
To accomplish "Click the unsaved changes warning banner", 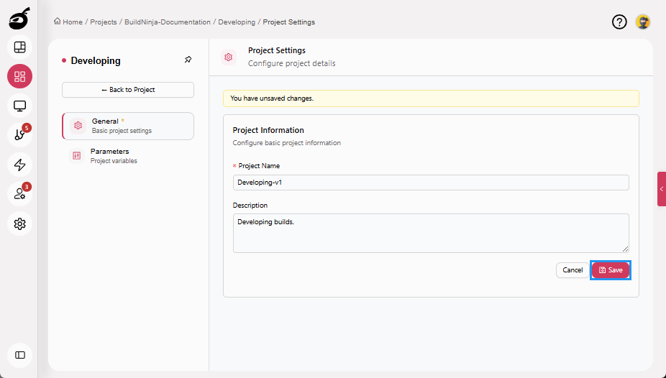I will click(431, 98).
